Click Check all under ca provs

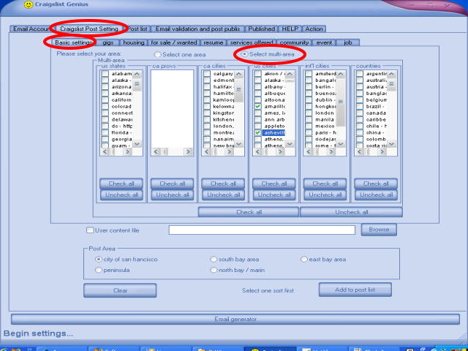173,184
